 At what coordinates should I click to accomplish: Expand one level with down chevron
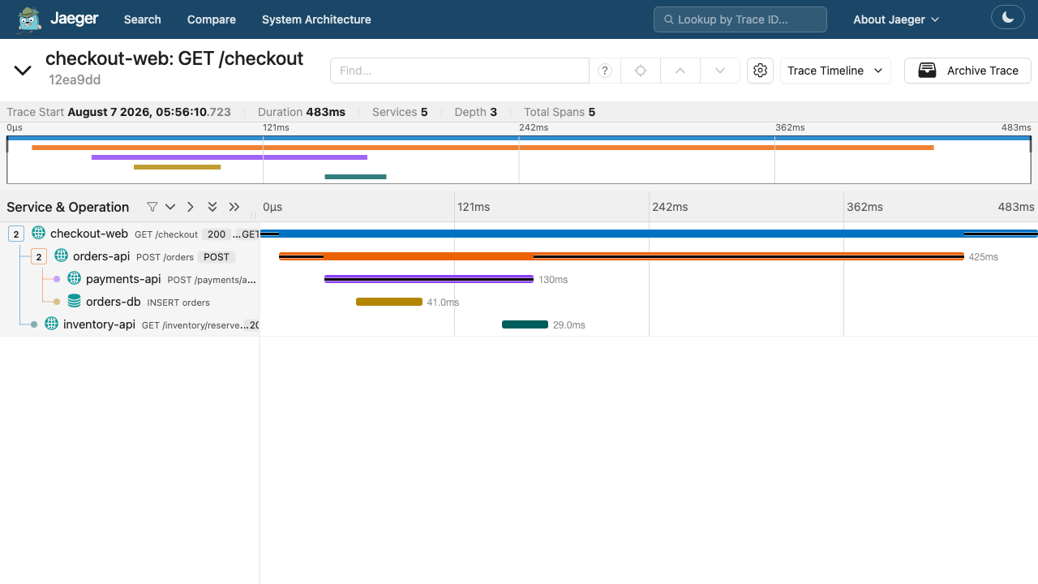point(170,207)
